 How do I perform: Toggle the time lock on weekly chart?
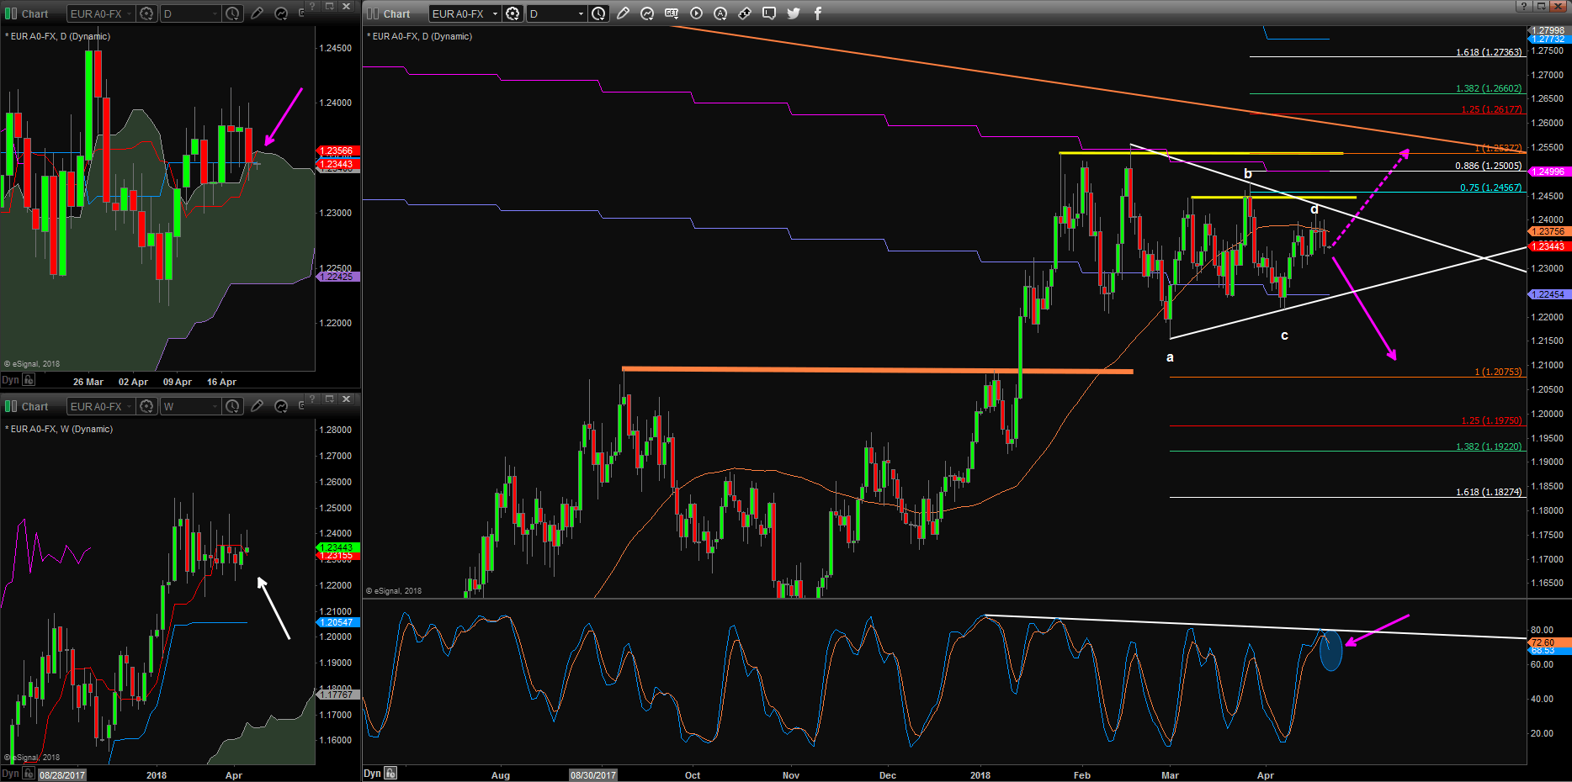coord(29,774)
